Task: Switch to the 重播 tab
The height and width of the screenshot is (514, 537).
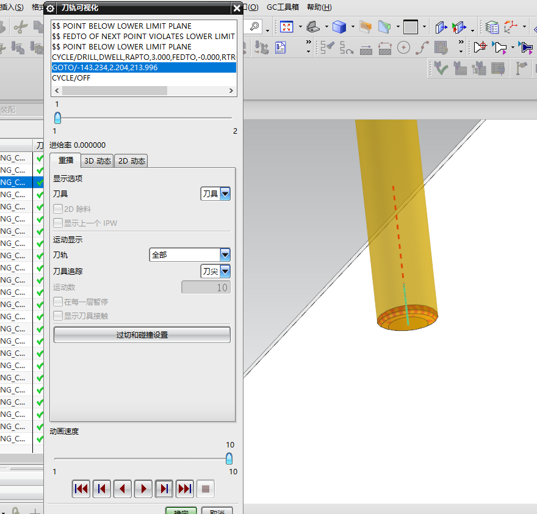Action: [65, 161]
